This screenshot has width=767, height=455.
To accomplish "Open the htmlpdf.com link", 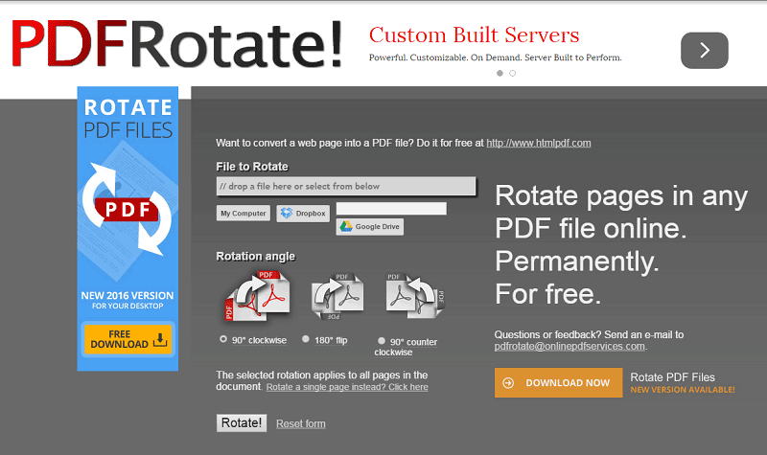I will pyautogui.click(x=539, y=143).
